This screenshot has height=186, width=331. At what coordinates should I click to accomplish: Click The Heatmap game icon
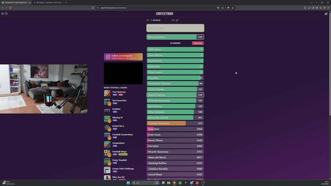click(x=107, y=93)
